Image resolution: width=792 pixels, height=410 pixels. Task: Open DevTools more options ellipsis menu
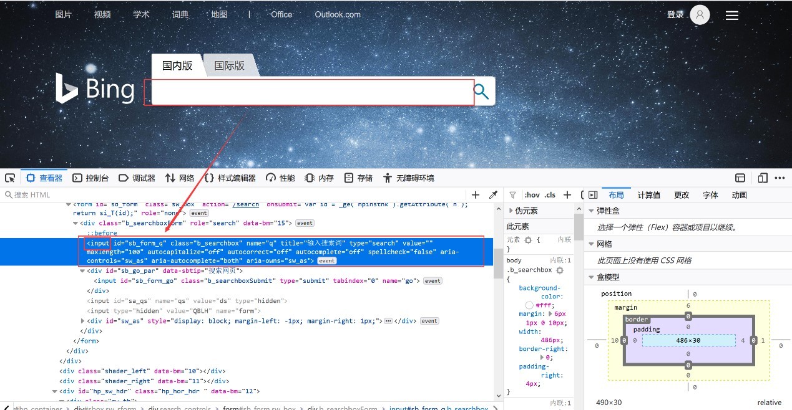click(780, 178)
